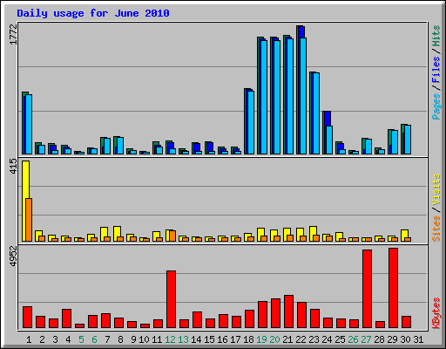Click green weekend day label 26

pos(353,339)
